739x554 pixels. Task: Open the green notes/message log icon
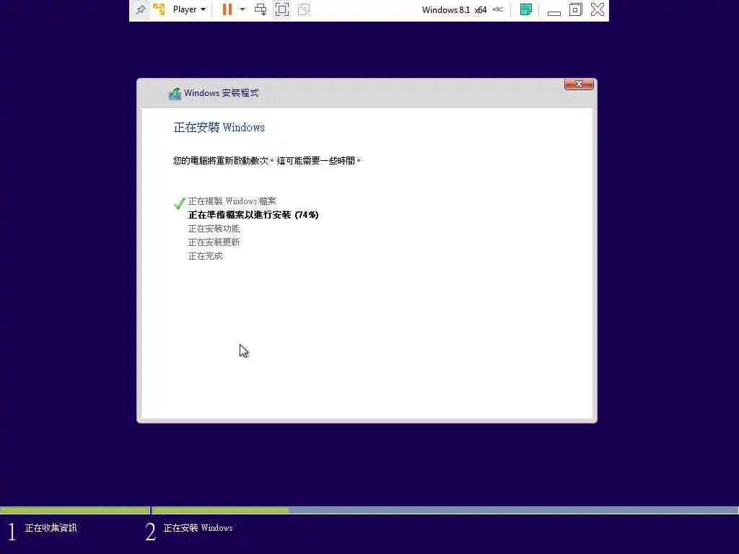(x=526, y=9)
